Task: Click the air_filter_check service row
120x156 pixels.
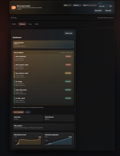Action: (43, 100)
